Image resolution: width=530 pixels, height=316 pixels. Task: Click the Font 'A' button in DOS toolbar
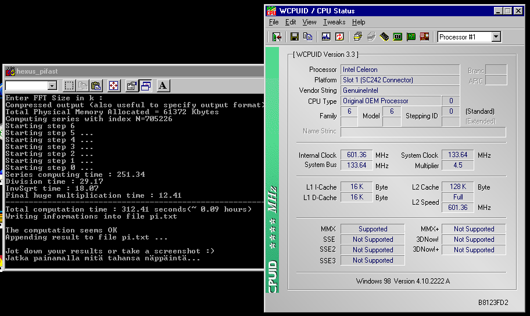[163, 86]
